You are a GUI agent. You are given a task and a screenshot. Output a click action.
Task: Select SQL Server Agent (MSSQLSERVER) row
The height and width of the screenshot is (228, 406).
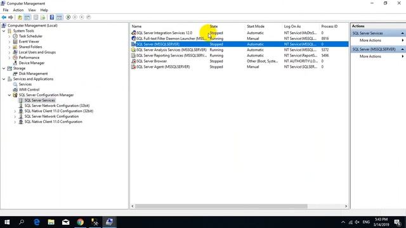coord(240,67)
